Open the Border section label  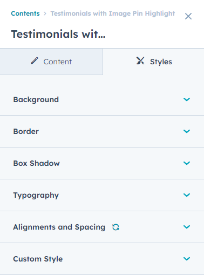click(26, 131)
